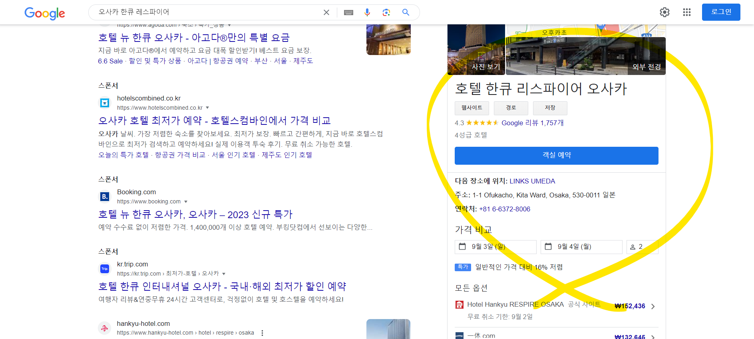The image size is (754, 339).
Task: Click the 저장 save button
Action: click(x=550, y=108)
